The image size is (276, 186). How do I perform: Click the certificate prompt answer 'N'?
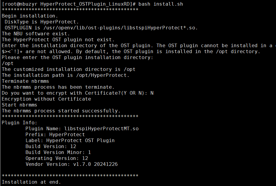coord(152,93)
